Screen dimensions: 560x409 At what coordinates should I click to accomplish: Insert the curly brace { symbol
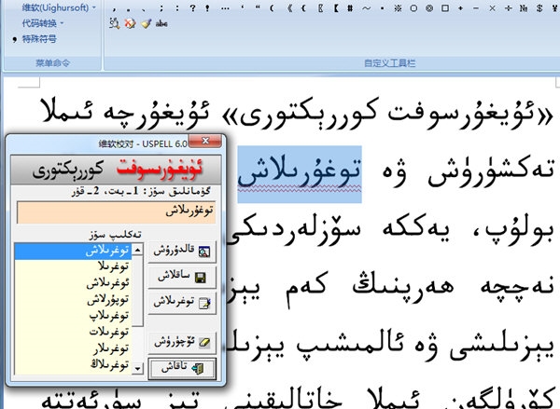[303, 8]
